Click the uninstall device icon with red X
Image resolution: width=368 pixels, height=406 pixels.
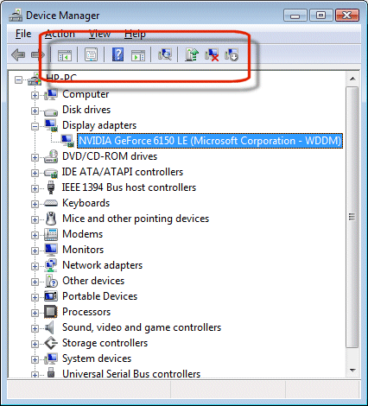point(212,54)
